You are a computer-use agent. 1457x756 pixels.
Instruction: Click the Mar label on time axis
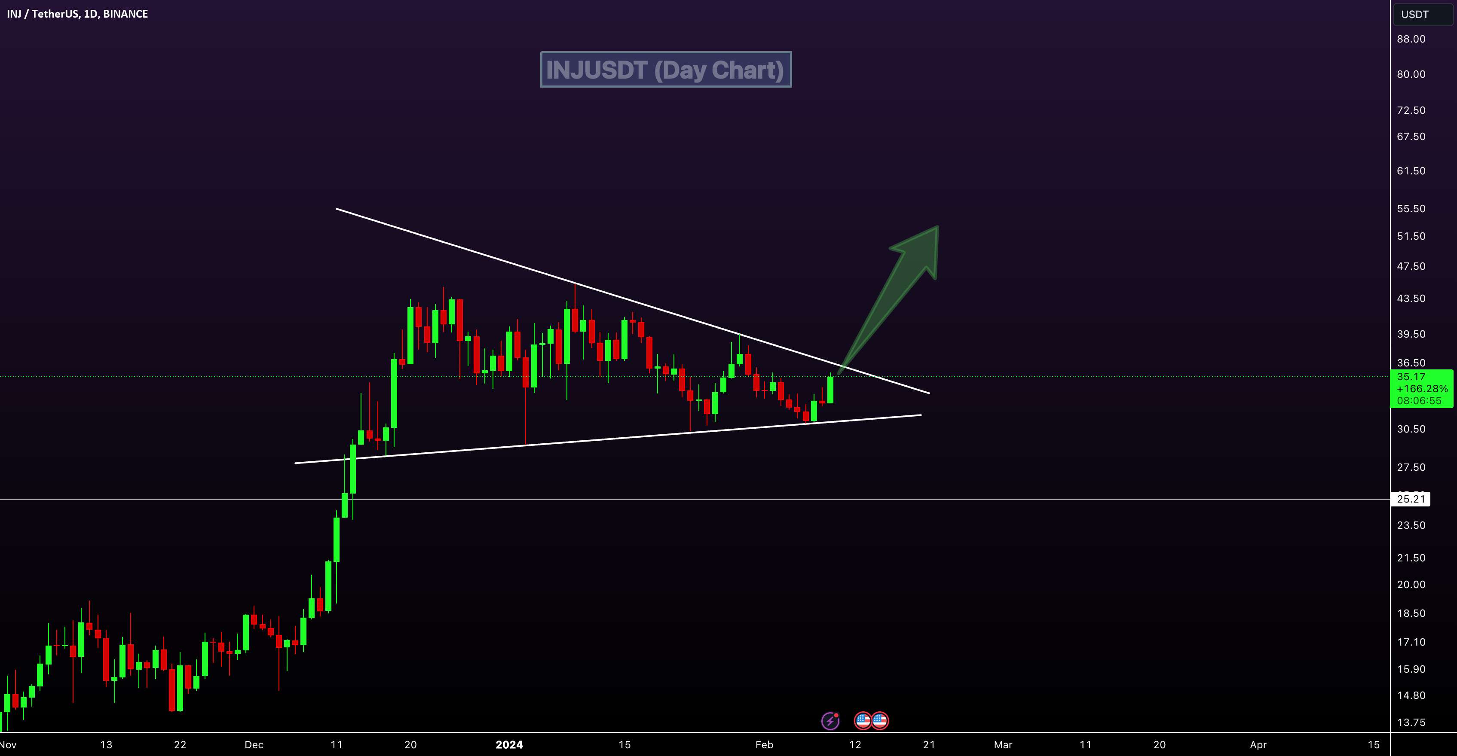point(1003,745)
